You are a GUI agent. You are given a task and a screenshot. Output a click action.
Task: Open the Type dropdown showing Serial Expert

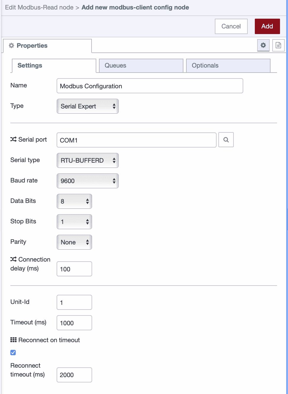[87, 106]
